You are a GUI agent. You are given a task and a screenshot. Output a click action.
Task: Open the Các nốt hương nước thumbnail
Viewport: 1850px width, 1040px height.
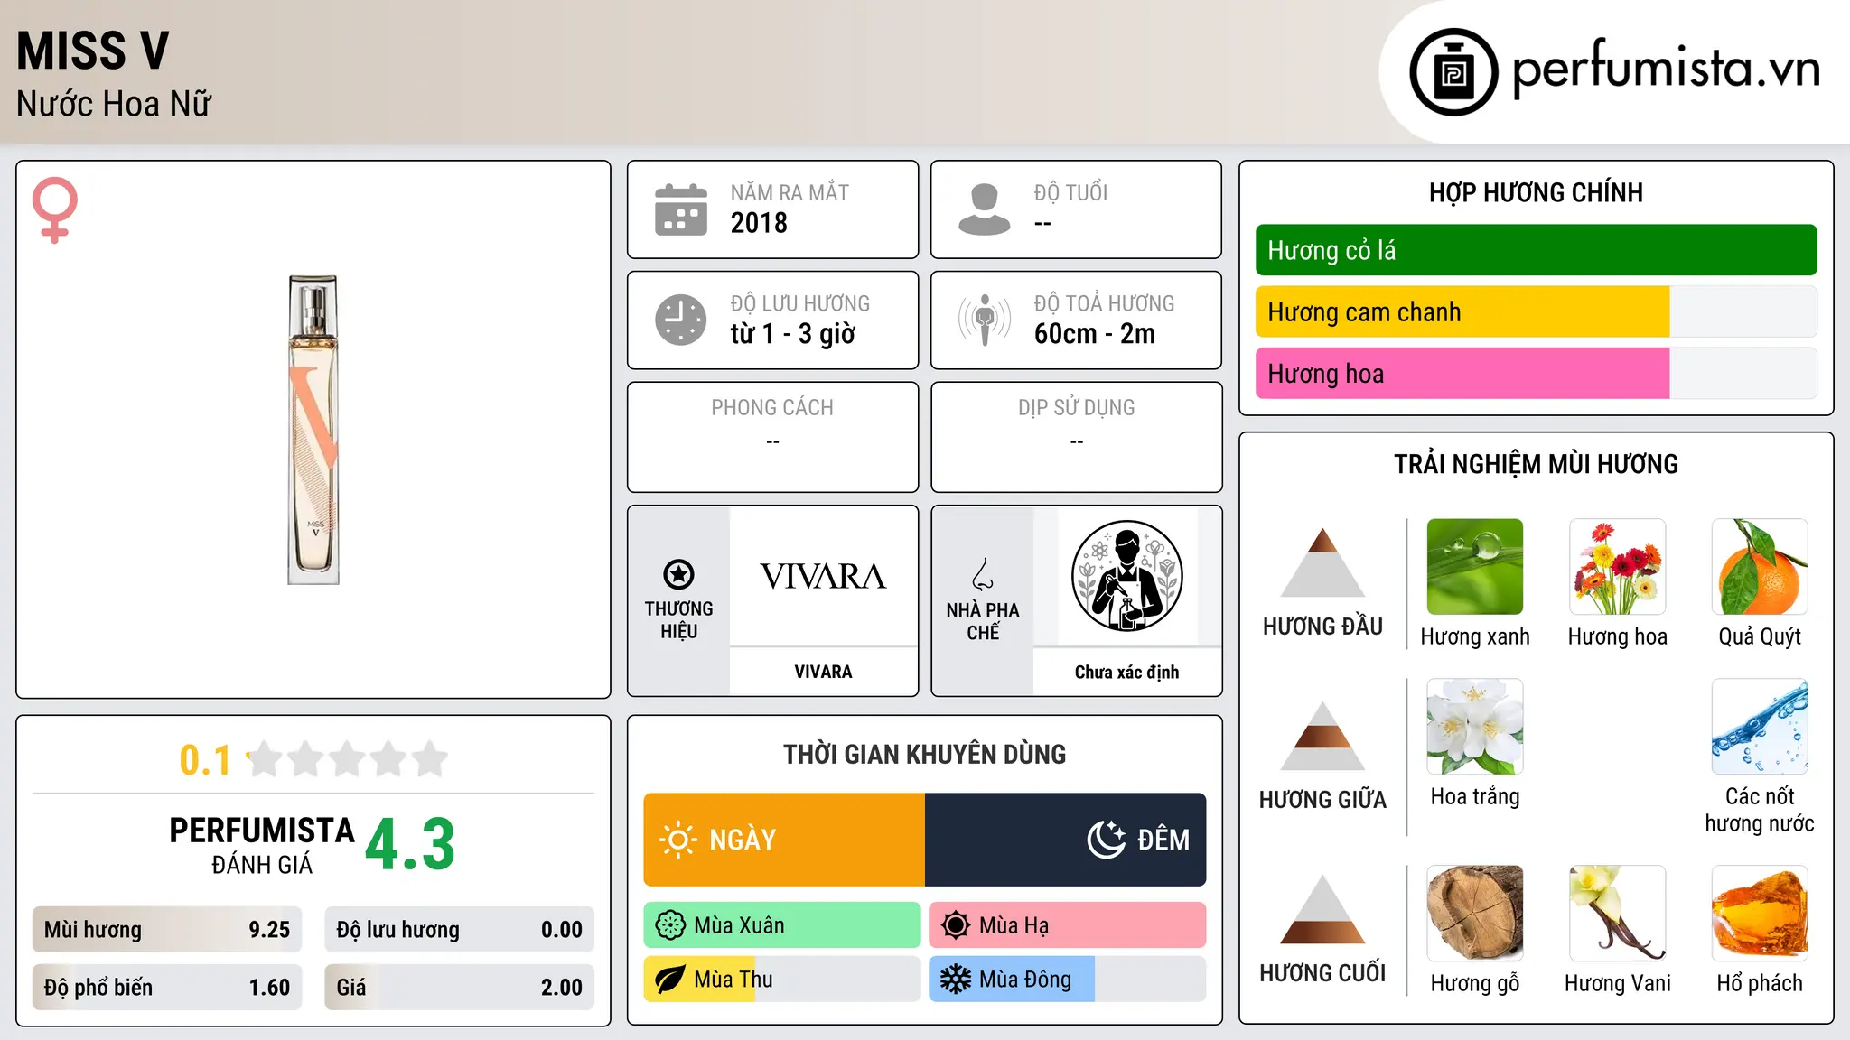(x=1760, y=727)
